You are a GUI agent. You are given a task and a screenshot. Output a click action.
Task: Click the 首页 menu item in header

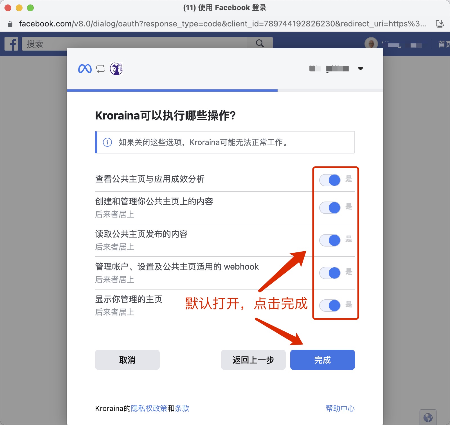pyautogui.click(x=444, y=44)
